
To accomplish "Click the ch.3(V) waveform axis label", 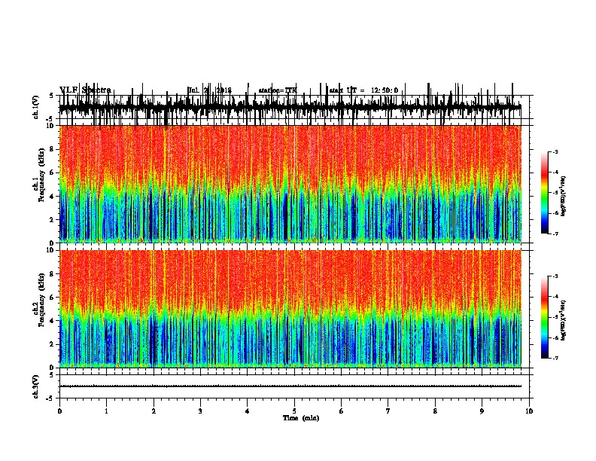I will (36, 386).
